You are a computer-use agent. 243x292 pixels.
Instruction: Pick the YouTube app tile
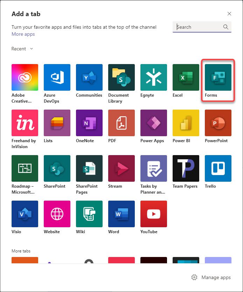click(x=153, y=214)
